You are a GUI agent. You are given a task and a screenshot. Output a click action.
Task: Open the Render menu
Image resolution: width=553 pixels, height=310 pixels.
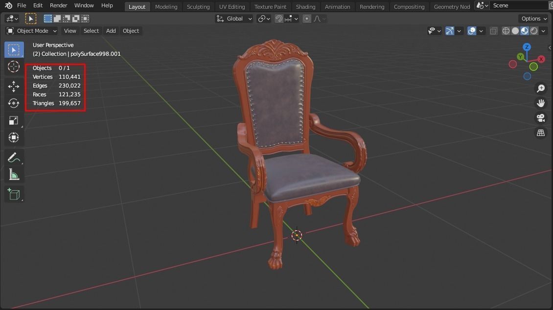[59, 5]
